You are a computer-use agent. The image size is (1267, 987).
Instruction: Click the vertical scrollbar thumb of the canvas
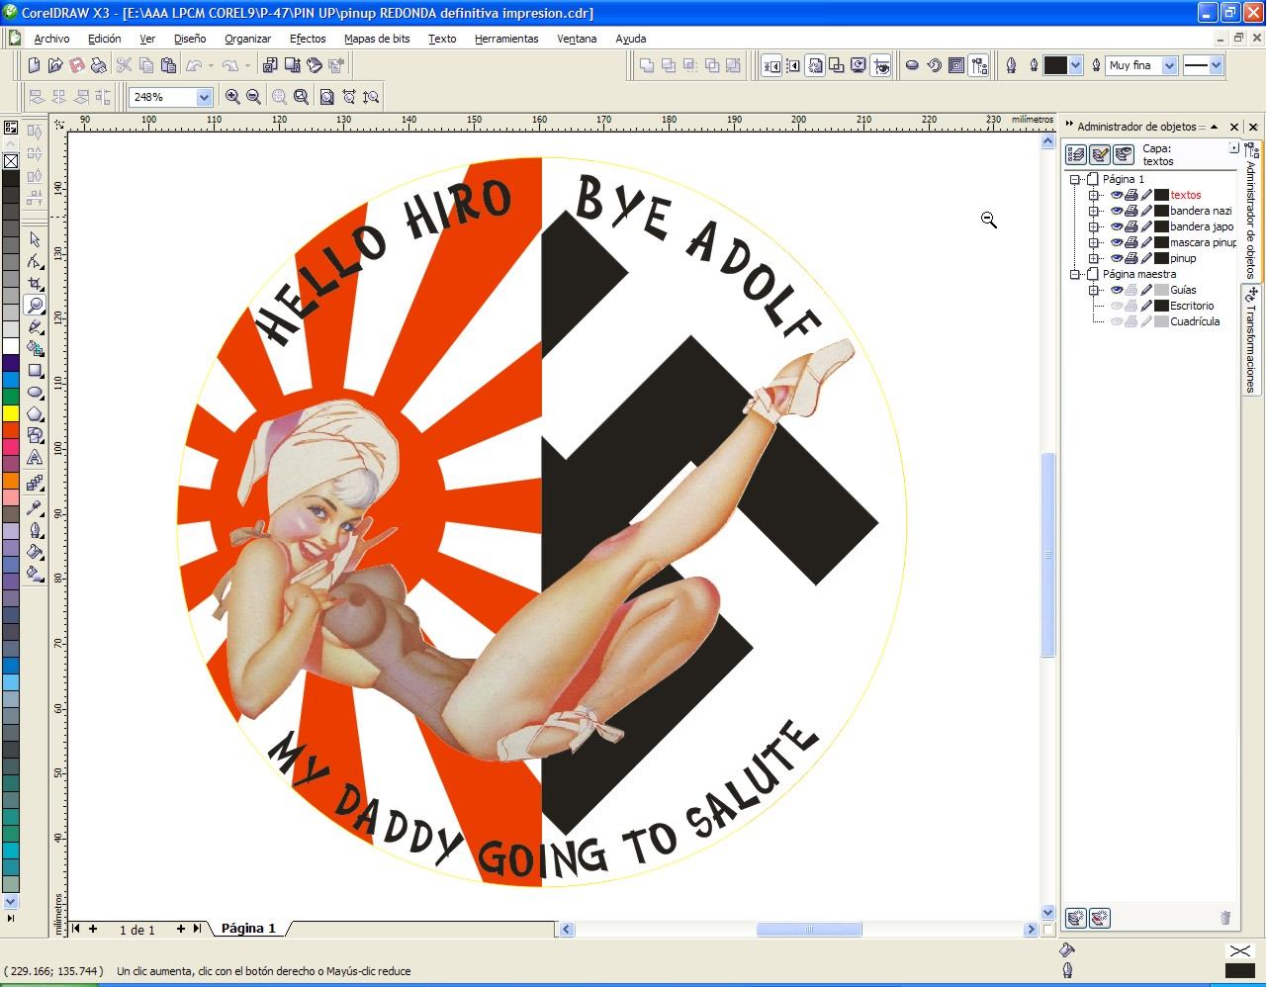pyautogui.click(x=1048, y=554)
